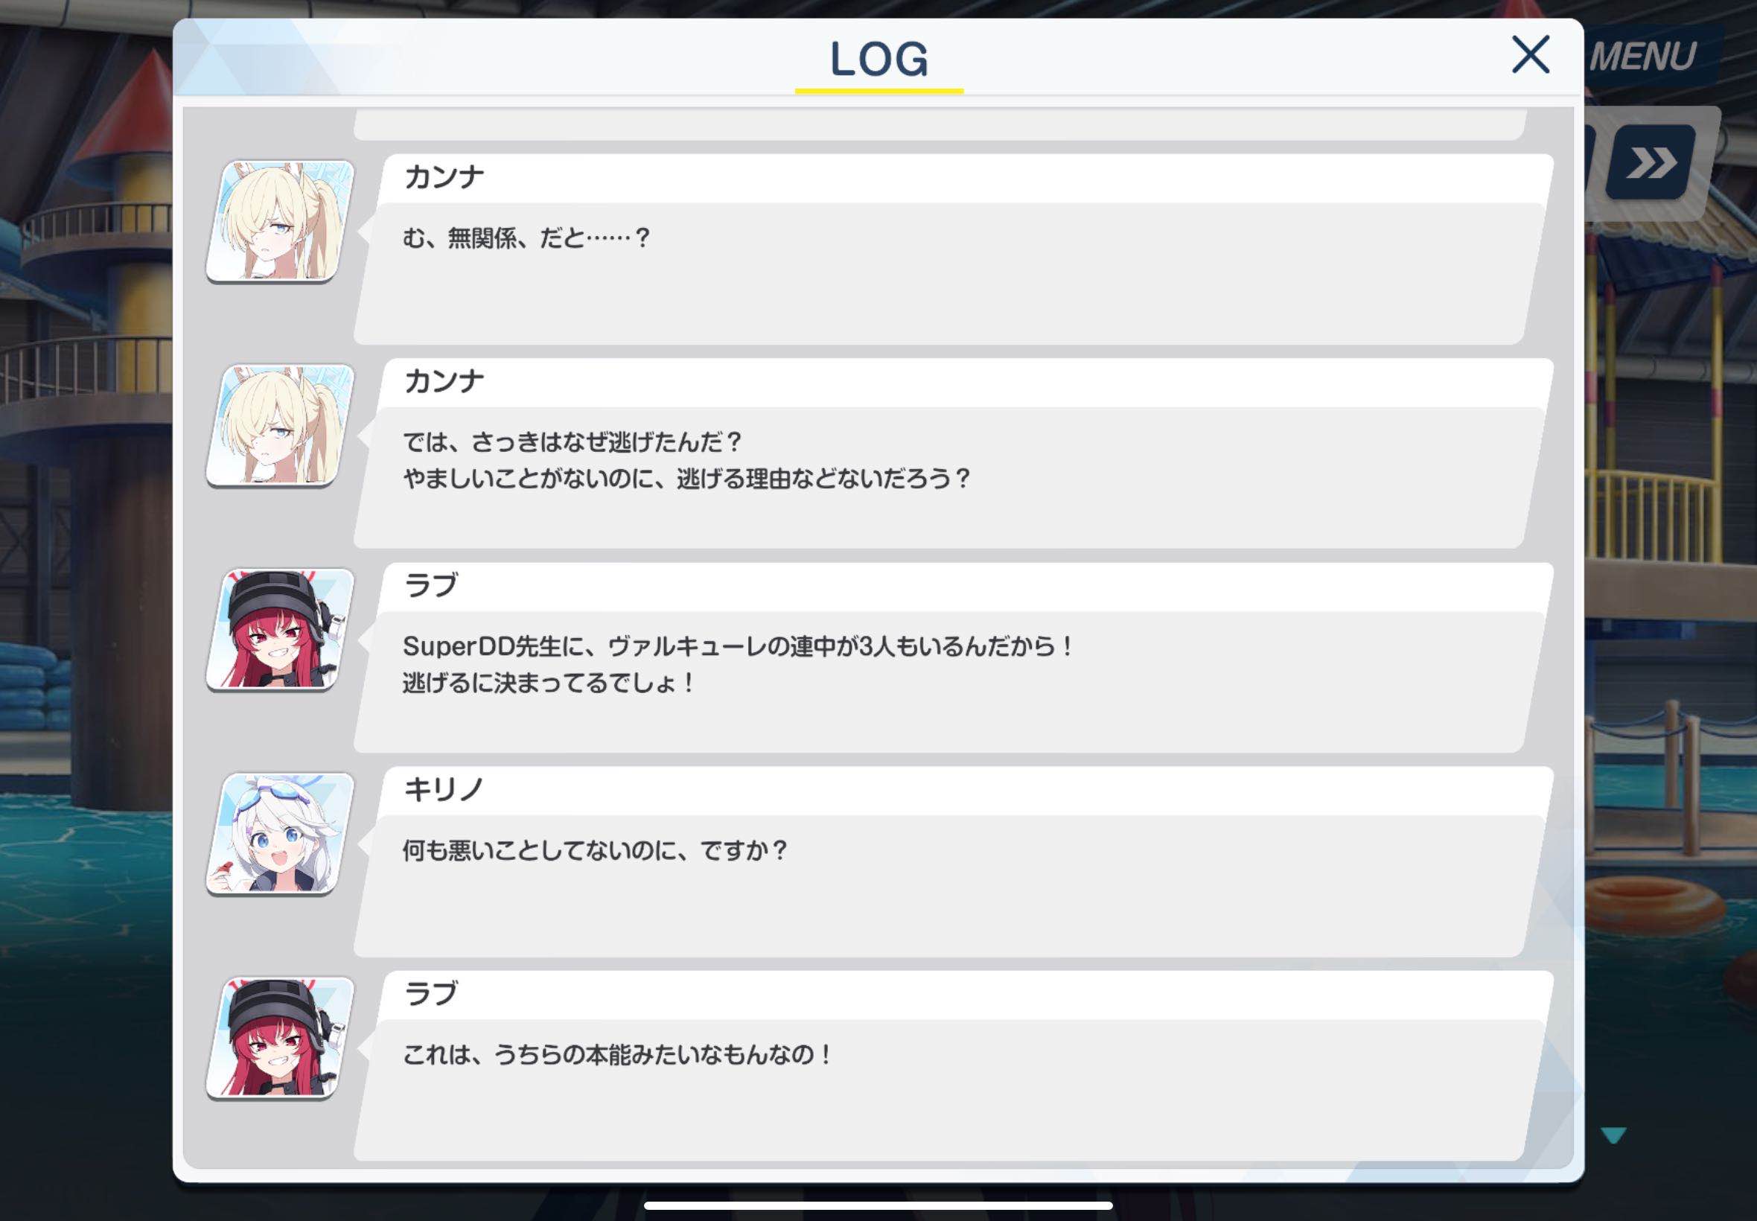Tap the last ラブ name label
Screen dimensions: 1757x1221
pos(430,994)
